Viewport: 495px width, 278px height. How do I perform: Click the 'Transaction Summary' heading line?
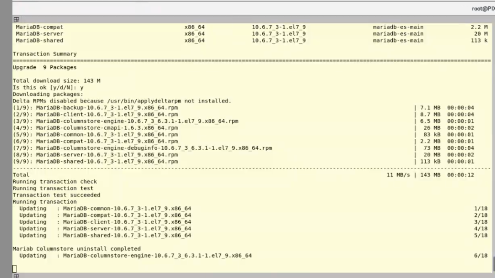(x=44, y=54)
